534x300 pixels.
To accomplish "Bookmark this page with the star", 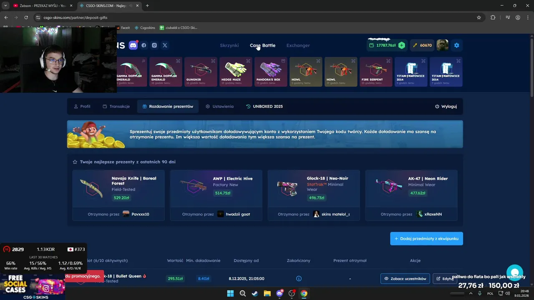I will pyautogui.click(x=479, y=17).
